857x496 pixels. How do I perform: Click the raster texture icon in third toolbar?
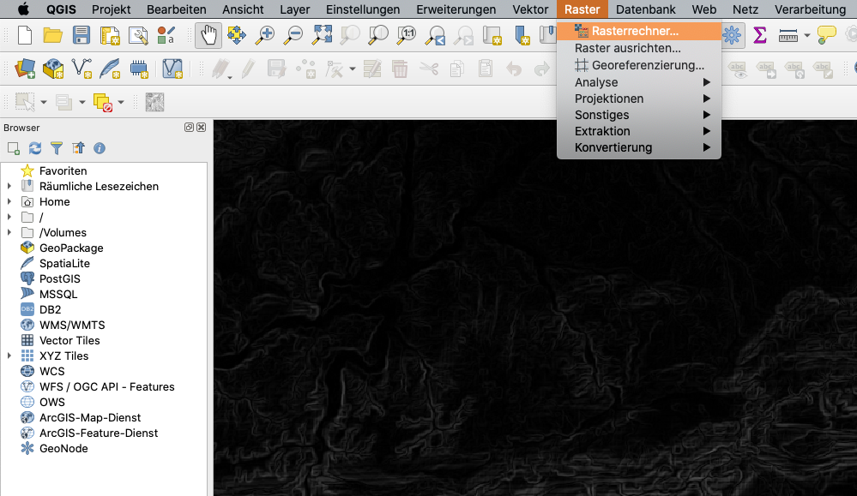pos(154,102)
